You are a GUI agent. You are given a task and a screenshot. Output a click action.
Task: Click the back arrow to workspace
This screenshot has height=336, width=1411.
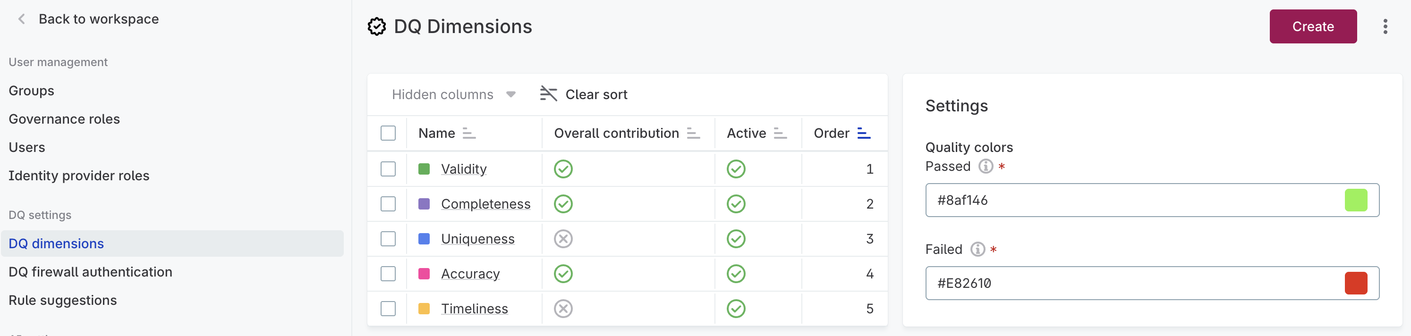[22, 19]
